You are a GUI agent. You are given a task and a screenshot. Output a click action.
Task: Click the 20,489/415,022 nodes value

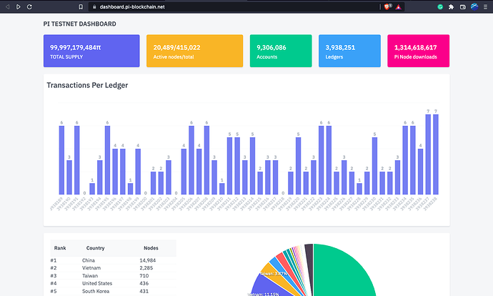(176, 47)
